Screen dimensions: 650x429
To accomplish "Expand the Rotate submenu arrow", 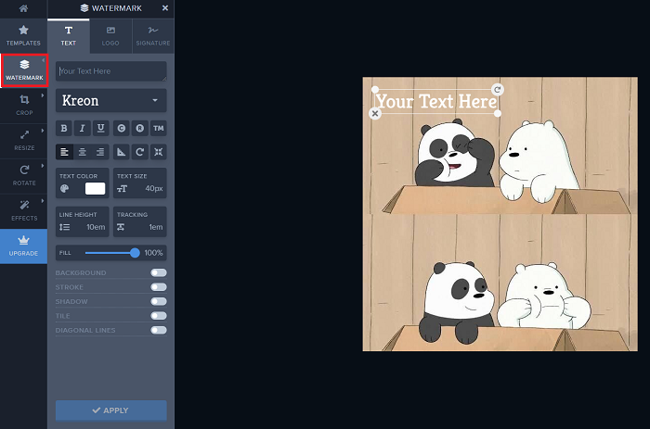I will pyautogui.click(x=43, y=166).
